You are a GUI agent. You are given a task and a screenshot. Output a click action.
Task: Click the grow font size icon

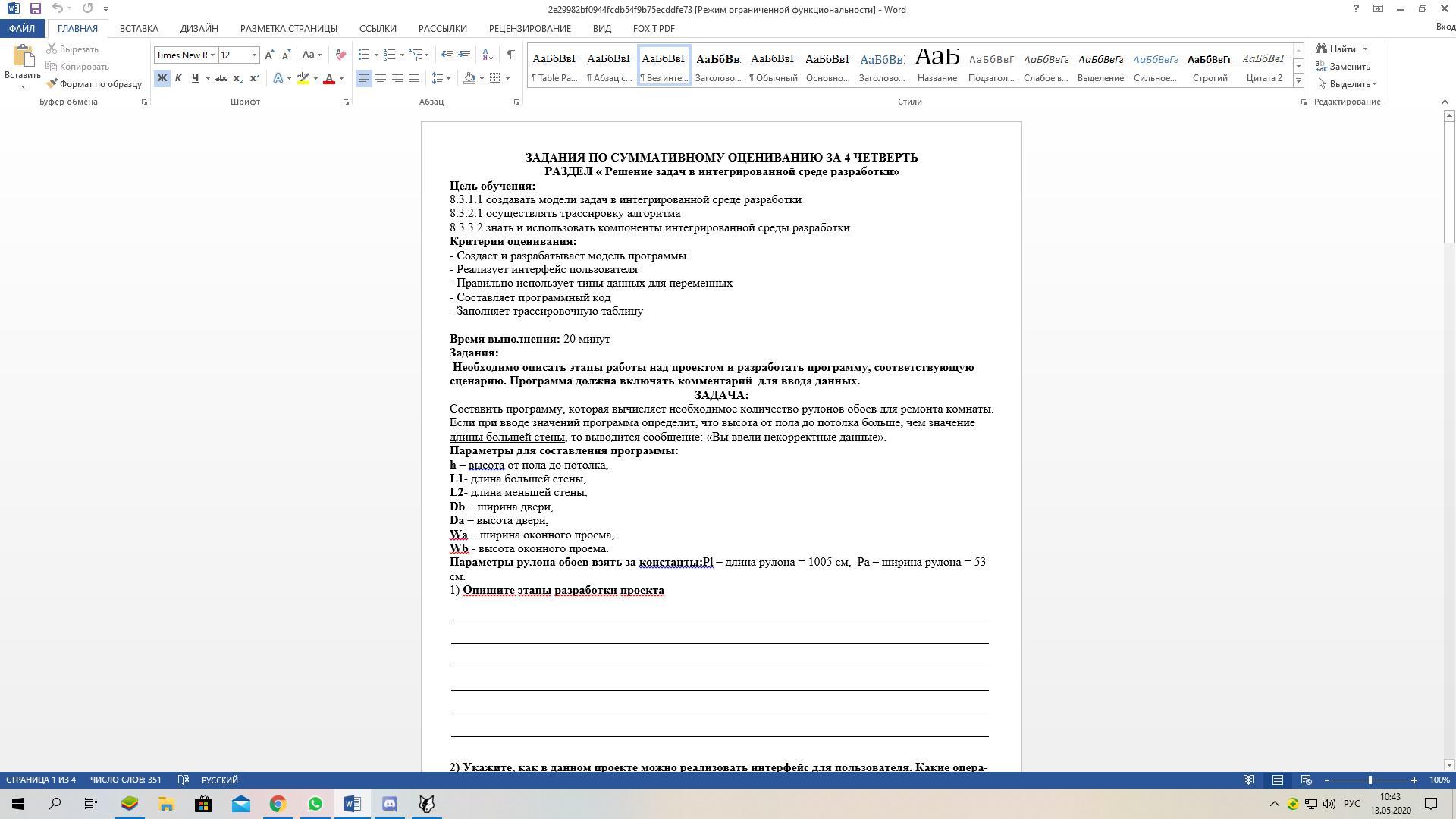(269, 55)
